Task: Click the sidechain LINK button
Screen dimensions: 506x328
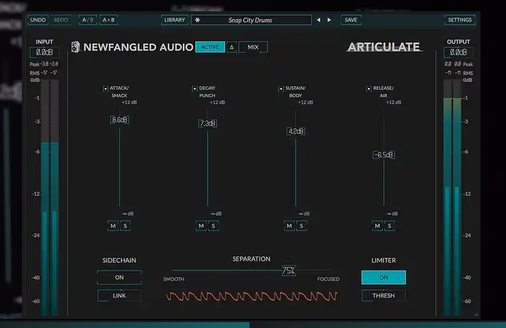Action: (120, 296)
